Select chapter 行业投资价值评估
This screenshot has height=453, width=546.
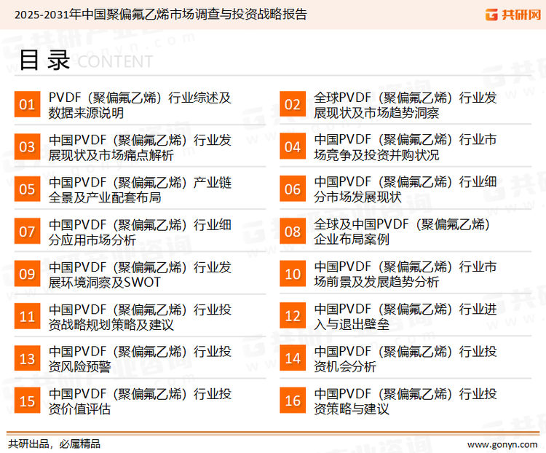(140, 402)
